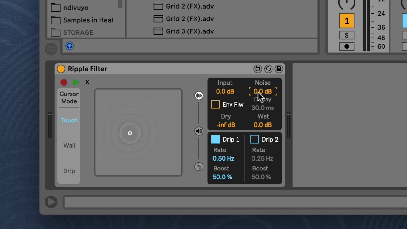Click the hot-swap preset icon
Screen dimensions: 407x229
(268, 69)
